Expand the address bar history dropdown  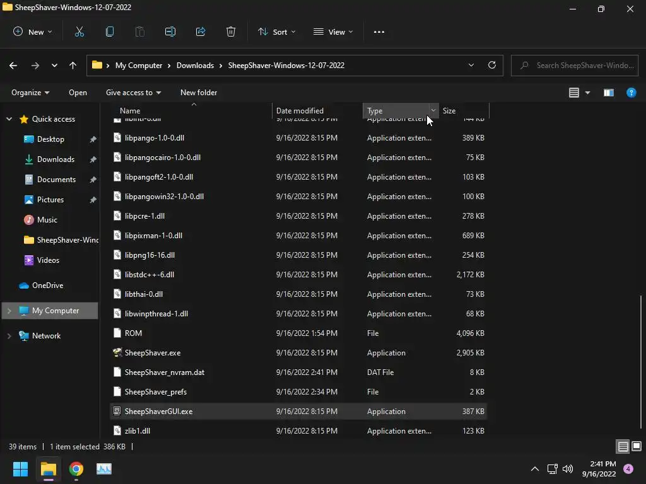[x=471, y=65]
